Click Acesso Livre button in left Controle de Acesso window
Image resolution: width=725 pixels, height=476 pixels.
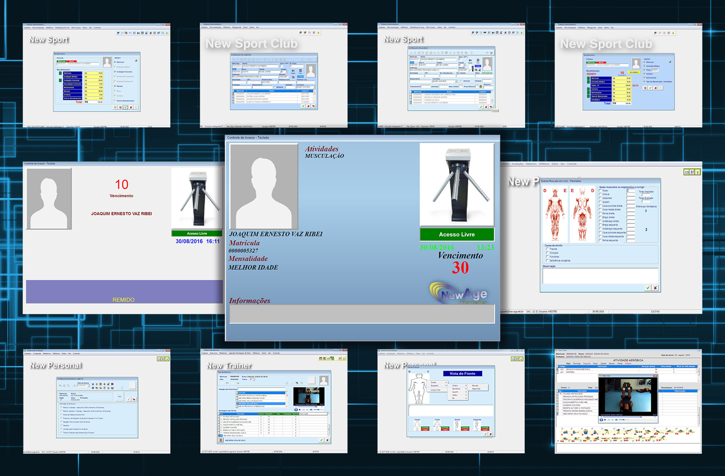pos(197,233)
